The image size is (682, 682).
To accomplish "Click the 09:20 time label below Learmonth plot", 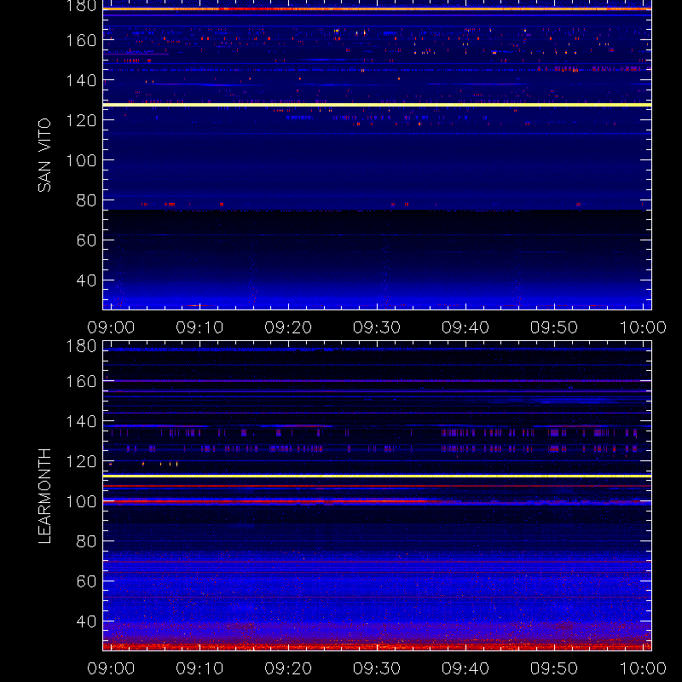I will tap(288, 668).
